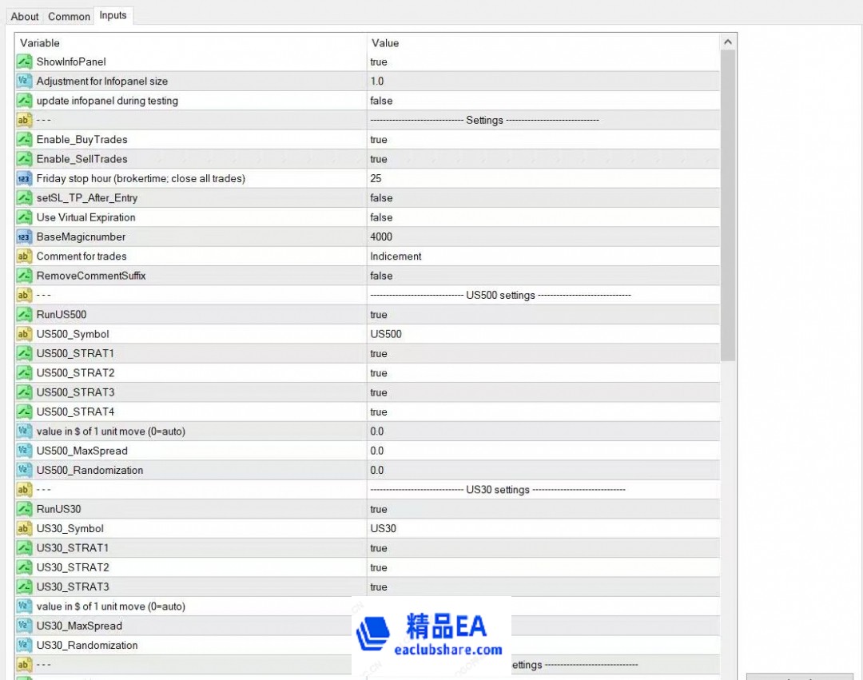Toggle the Enable_SellTrades true value
The image size is (863, 680).
[379, 159]
